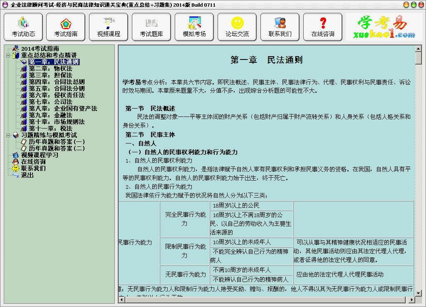Click table cell 18周岁以上的公民
Viewport: 426px width, 307px height.
pyautogui.click(x=251, y=205)
